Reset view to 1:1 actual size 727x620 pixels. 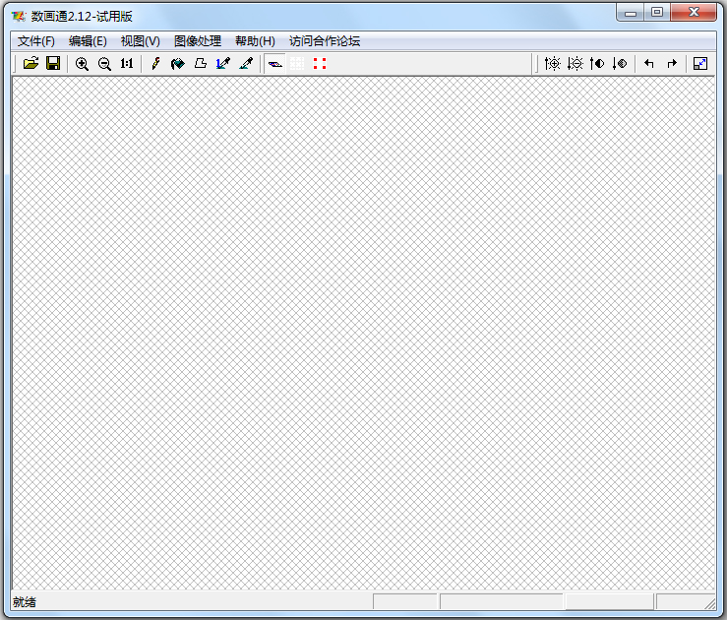click(x=127, y=64)
